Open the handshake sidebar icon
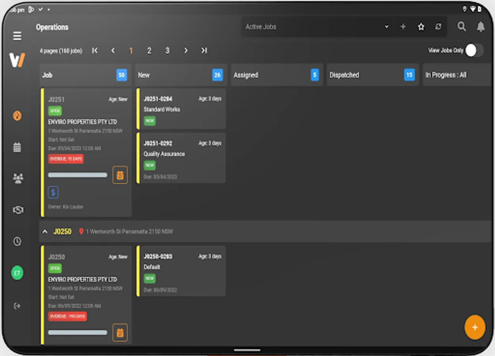 18,210
